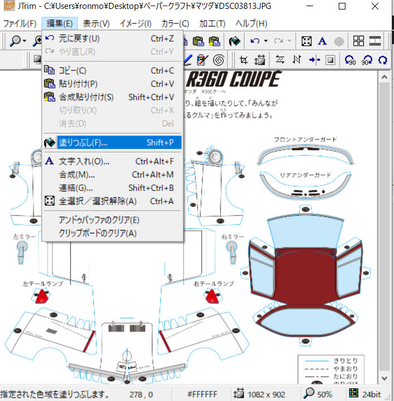Screen dimensions: 394x401
Task: Click the JTrim app icon in title bar
Action: (x=9, y=6)
